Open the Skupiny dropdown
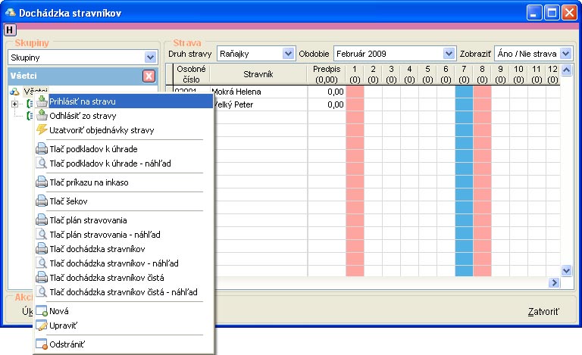 point(149,58)
